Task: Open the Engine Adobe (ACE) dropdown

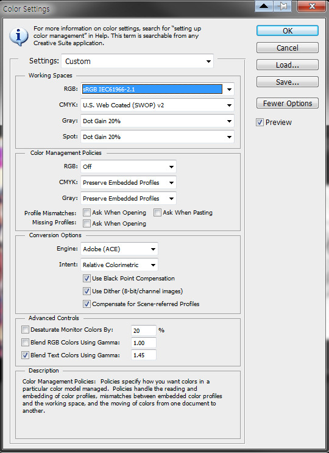Action: pos(119,249)
